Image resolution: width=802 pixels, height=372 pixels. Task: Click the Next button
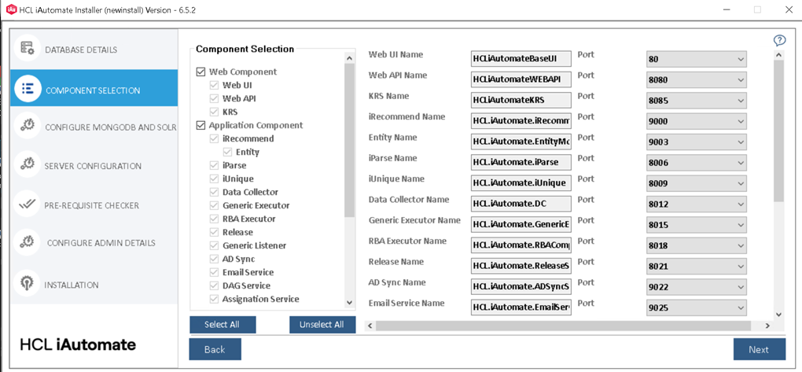pyautogui.click(x=759, y=349)
